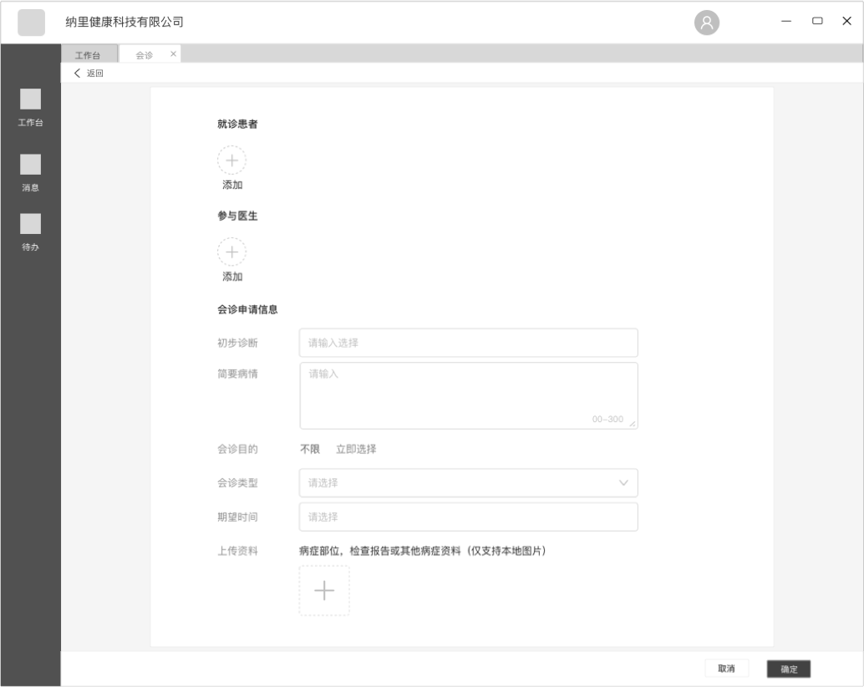
Task: Open 消息 from the left sidebar
Action: pos(30,164)
